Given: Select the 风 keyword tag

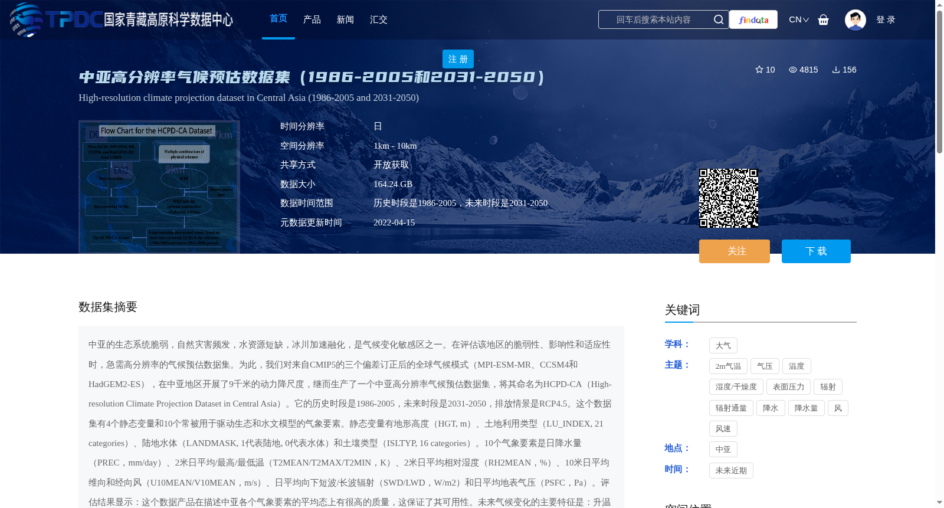Looking at the screenshot, I should tap(838, 408).
